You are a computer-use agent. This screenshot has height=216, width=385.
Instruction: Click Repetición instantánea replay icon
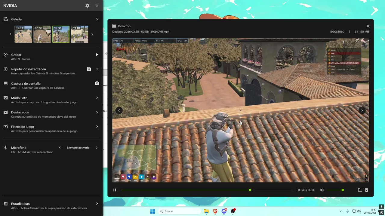point(5,69)
